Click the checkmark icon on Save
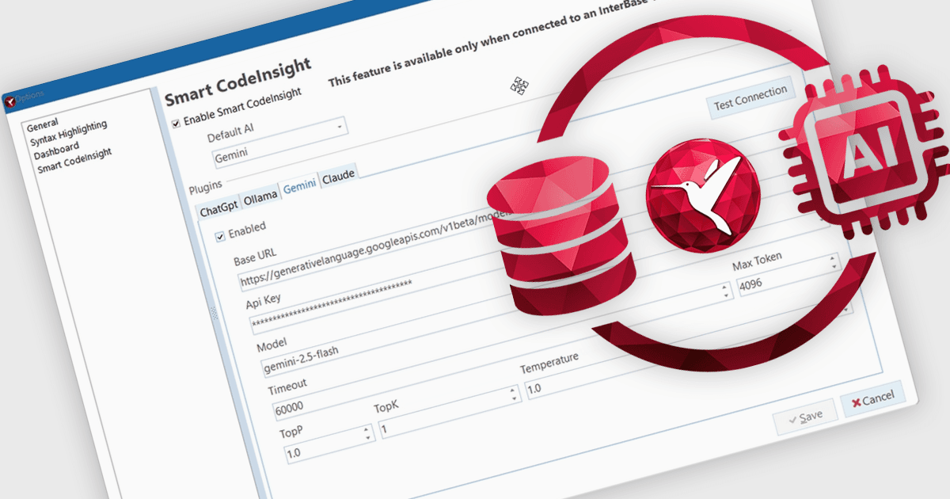The width and height of the screenshot is (950, 499). [x=792, y=419]
